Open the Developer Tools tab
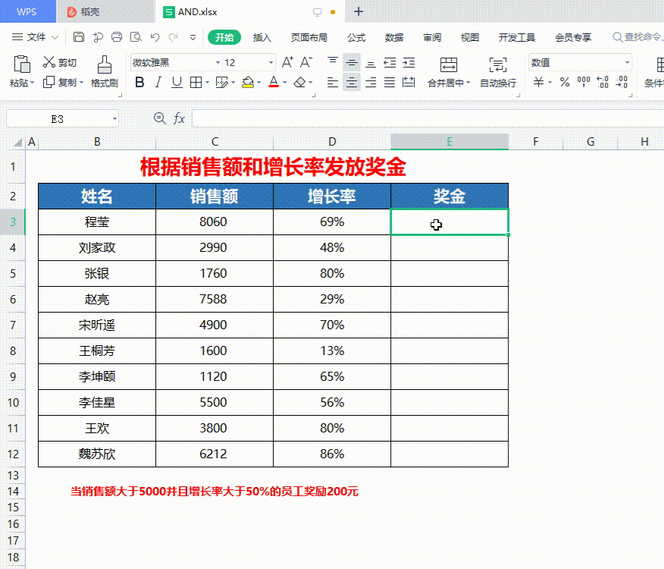The height and width of the screenshot is (569, 664). click(517, 37)
